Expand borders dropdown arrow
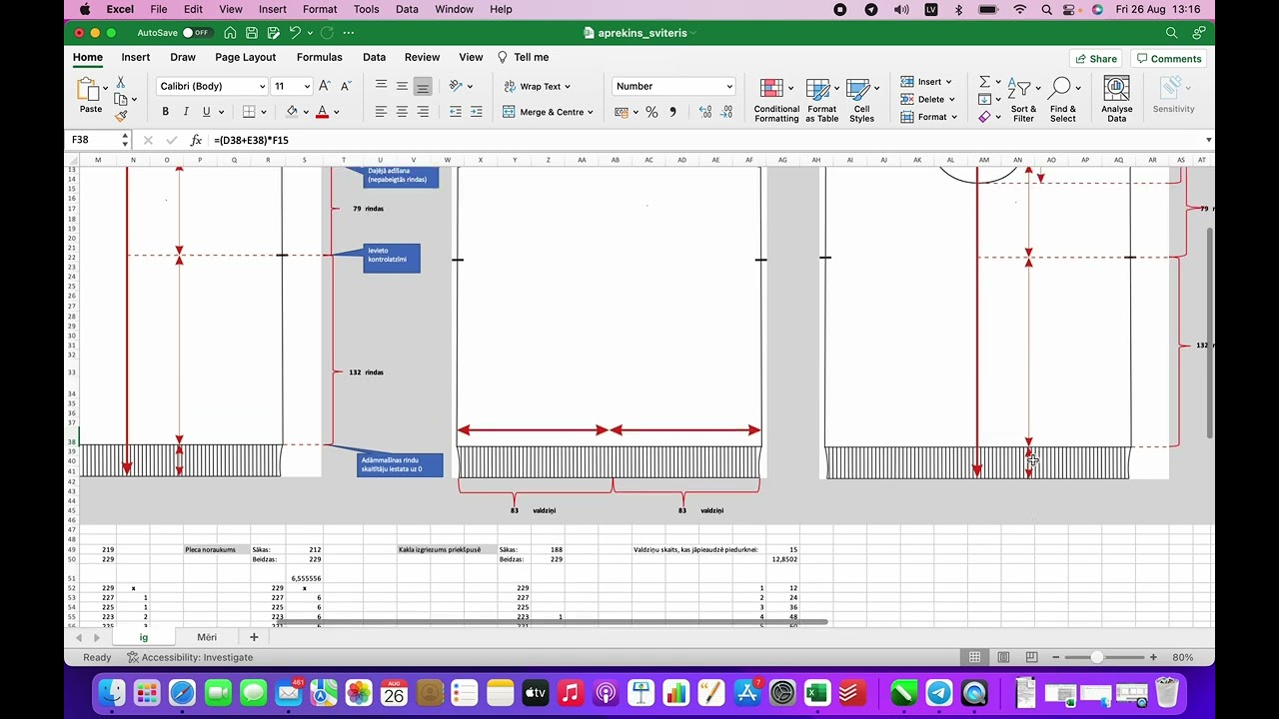This screenshot has width=1279, height=719. click(265, 112)
